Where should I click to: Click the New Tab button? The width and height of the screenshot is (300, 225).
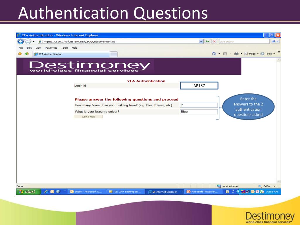pos(114,54)
